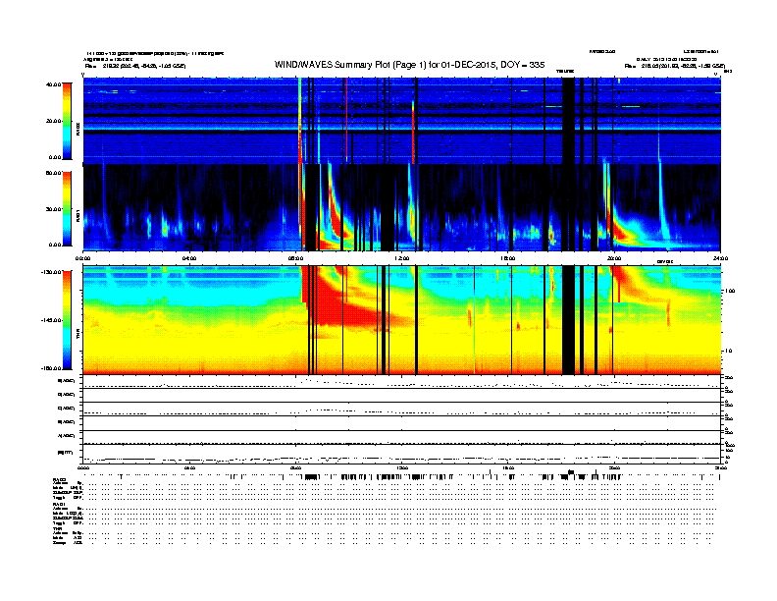Click the 40.00 label on RAD2 color bar

(x=53, y=84)
